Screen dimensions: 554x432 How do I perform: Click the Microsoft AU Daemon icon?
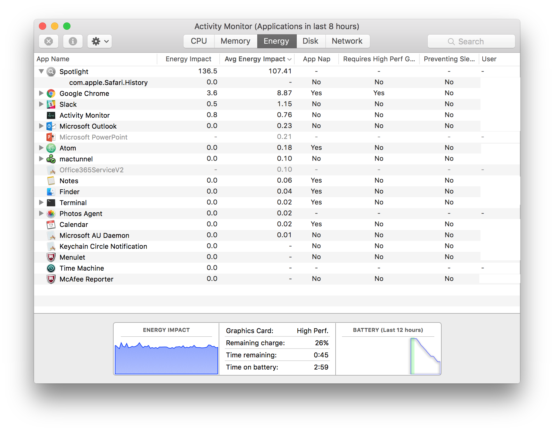(51, 235)
